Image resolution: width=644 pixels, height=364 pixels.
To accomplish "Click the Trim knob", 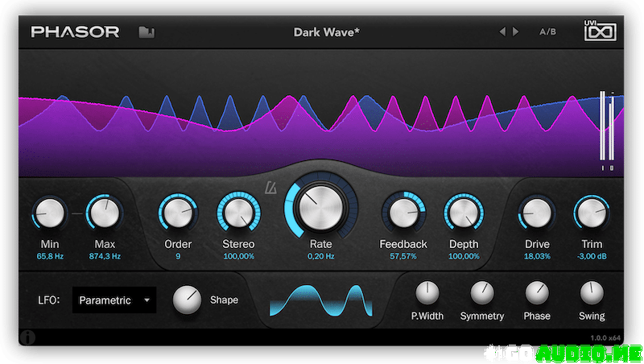I will [x=592, y=213].
